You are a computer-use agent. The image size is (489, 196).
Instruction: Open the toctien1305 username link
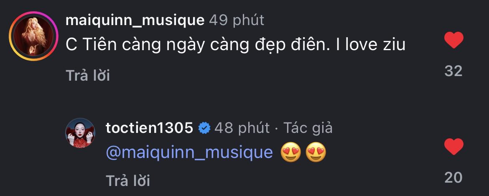coord(149,128)
